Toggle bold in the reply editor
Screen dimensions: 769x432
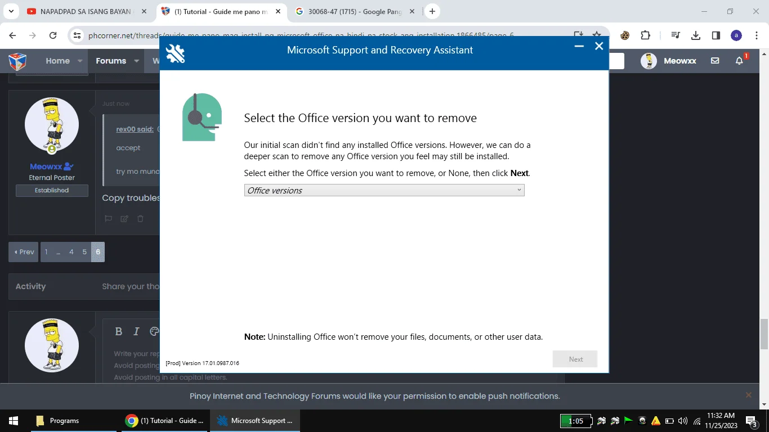[118, 332]
